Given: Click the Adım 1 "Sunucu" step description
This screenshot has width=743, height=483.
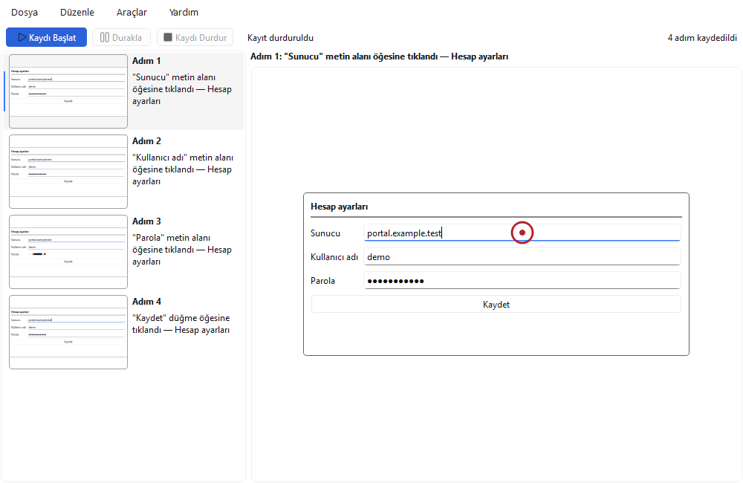Looking at the screenshot, I should 182,89.
